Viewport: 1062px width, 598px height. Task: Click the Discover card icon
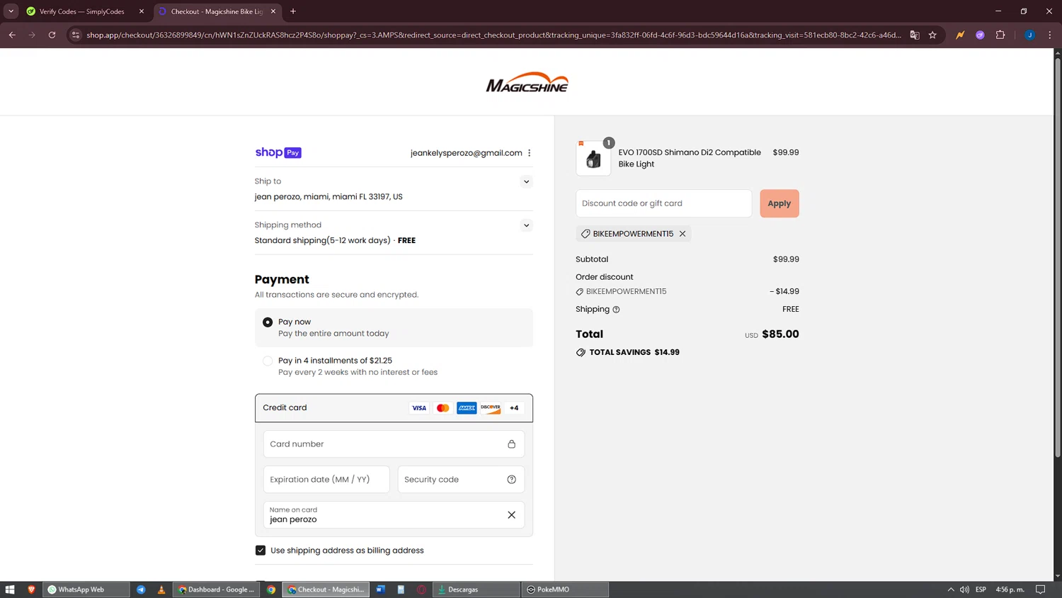click(x=491, y=408)
